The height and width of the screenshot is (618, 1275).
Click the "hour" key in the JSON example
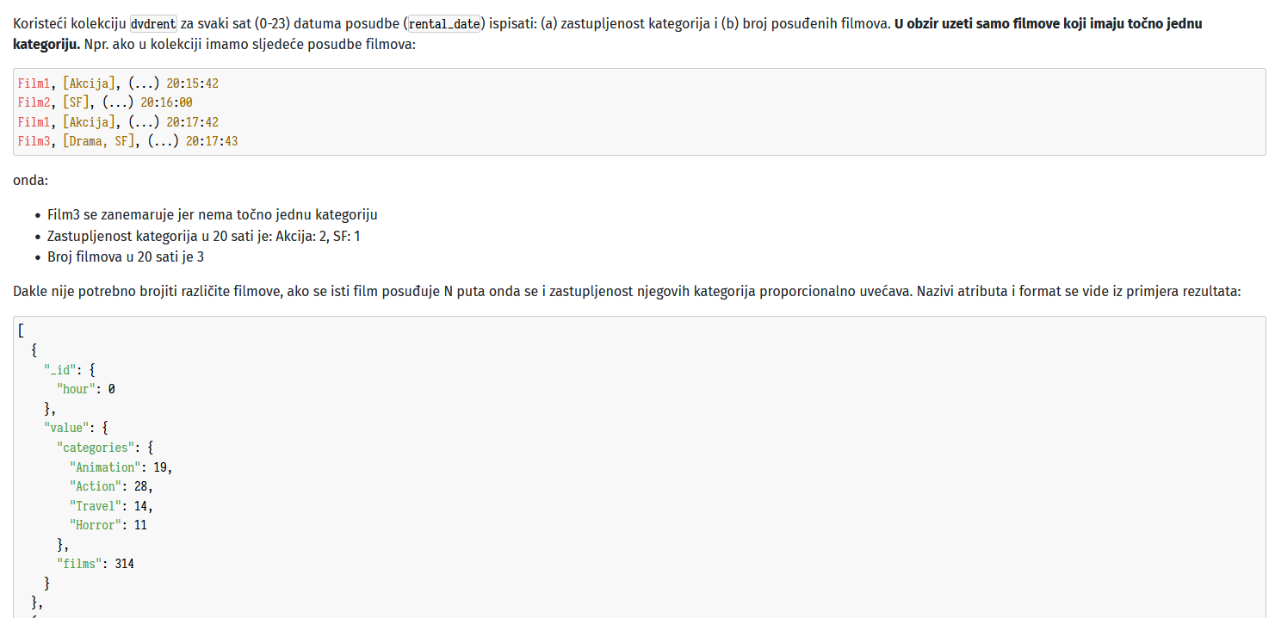point(76,389)
